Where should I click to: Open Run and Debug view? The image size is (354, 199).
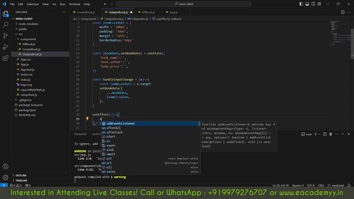[x=6, y=46]
